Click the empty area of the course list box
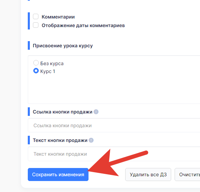This screenshot has height=192, width=200. pyautogui.click(x=114, y=89)
